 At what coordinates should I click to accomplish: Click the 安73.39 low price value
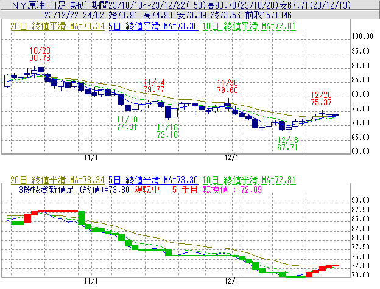(192, 15)
